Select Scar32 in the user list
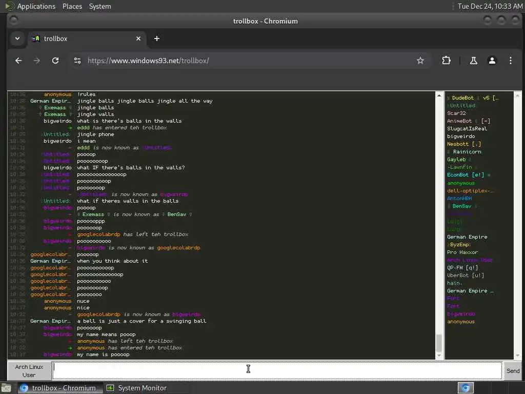Image resolution: width=525 pixels, height=394 pixels. [456, 113]
